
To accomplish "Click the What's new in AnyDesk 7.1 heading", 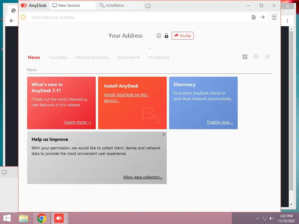I will click(x=47, y=87).
